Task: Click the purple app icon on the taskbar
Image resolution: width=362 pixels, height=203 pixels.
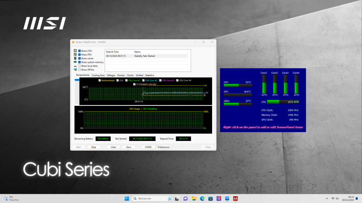Action: pyautogui.click(x=219, y=198)
